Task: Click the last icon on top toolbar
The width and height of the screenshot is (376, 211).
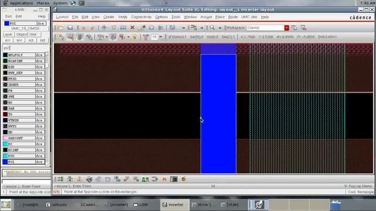Action: 303,28
